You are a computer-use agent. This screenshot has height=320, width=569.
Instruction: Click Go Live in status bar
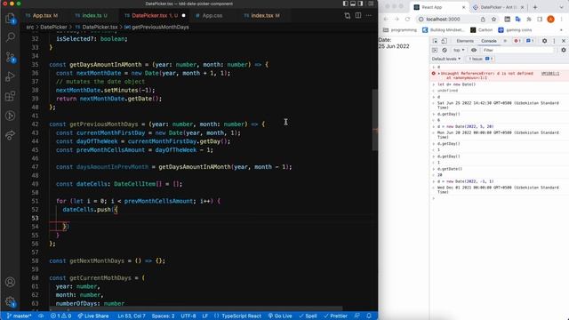(280, 316)
